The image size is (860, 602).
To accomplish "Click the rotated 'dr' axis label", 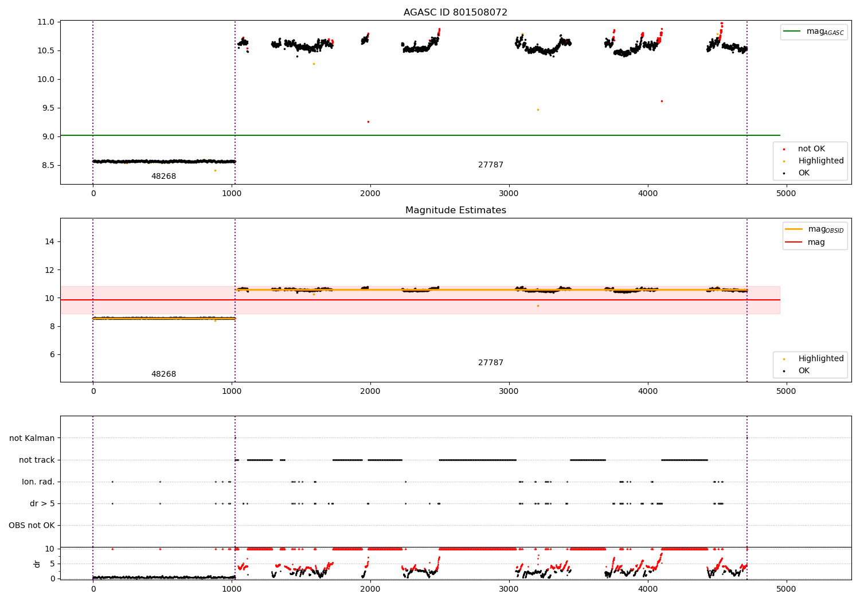I will (37, 564).
